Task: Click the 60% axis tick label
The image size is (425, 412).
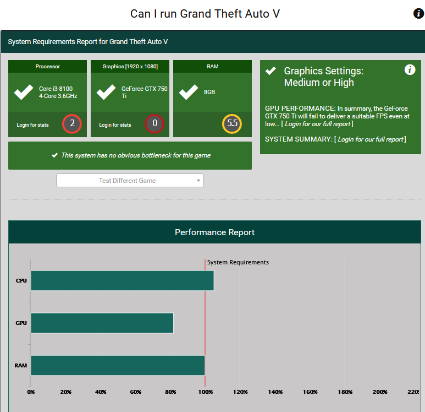Action: click(135, 392)
